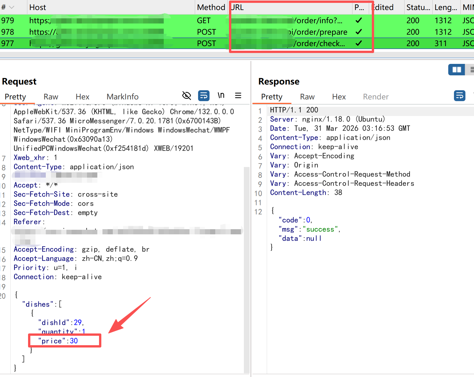Toggle hidden characters eye icon in Request
The height and width of the screenshot is (377, 474).
186,95
